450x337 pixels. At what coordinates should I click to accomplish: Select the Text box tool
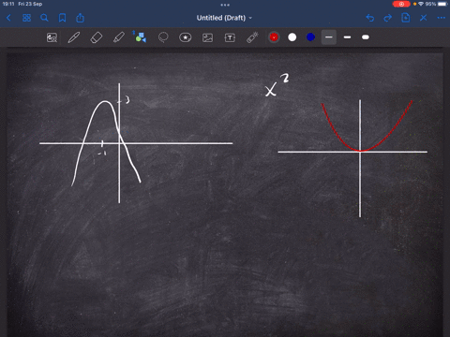[230, 37]
